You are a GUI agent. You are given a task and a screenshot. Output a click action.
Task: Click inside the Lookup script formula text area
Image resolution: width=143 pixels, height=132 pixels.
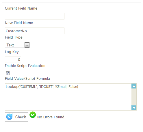[68, 97]
